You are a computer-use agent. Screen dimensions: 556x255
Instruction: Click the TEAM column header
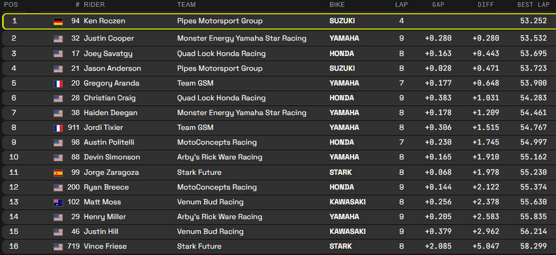pos(186,5)
